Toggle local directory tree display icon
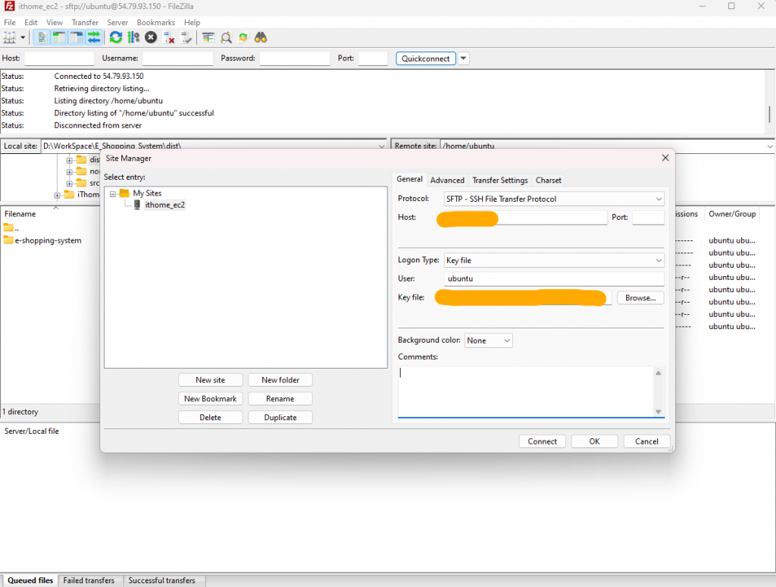 [x=59, y=38]
